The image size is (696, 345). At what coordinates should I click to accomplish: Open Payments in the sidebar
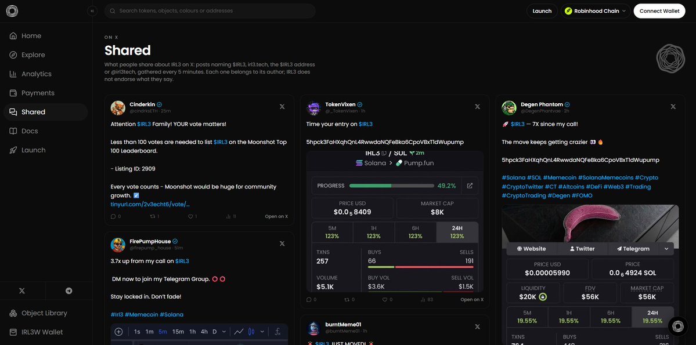tap(46, 93)
